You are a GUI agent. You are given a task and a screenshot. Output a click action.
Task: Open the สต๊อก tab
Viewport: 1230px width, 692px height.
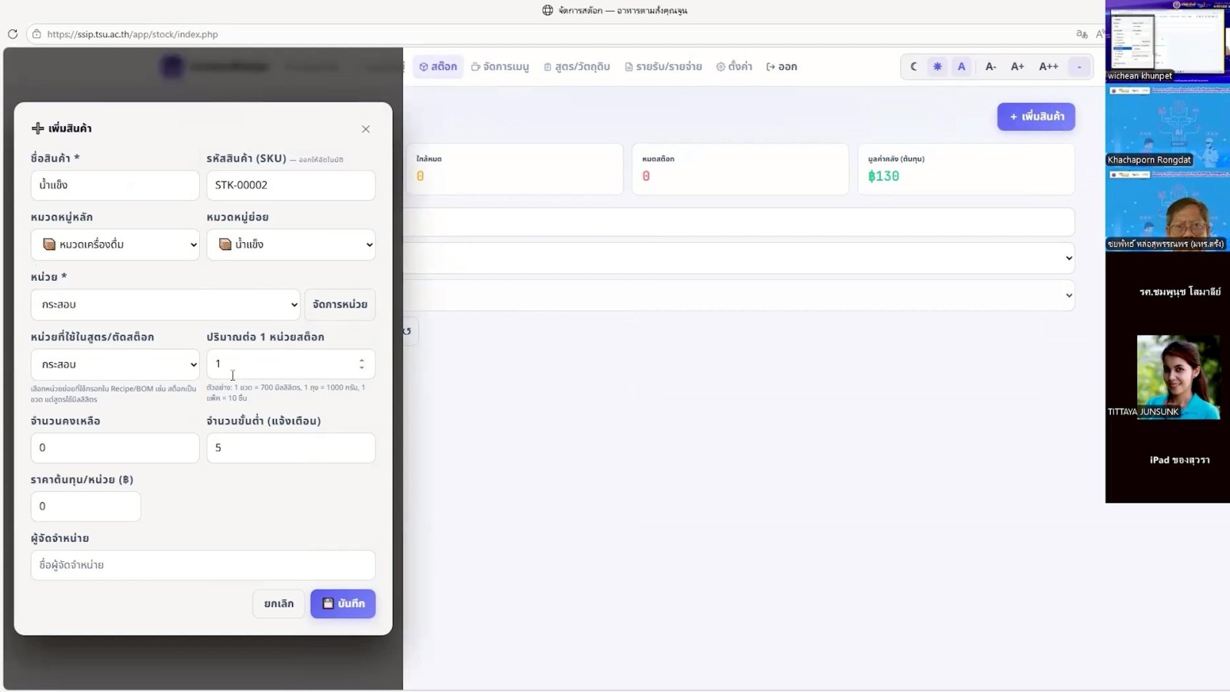tap(438, 67)
